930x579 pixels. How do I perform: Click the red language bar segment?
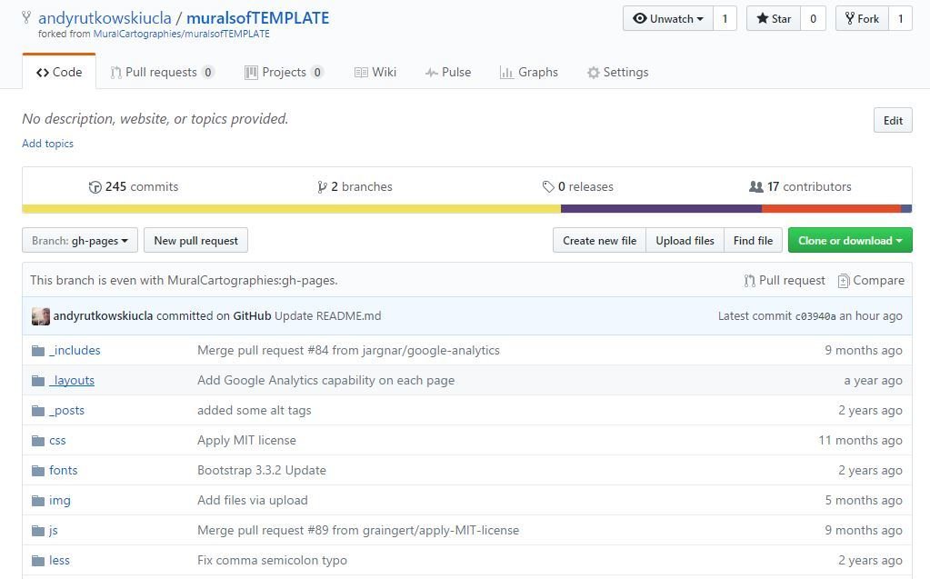(831, 209)
